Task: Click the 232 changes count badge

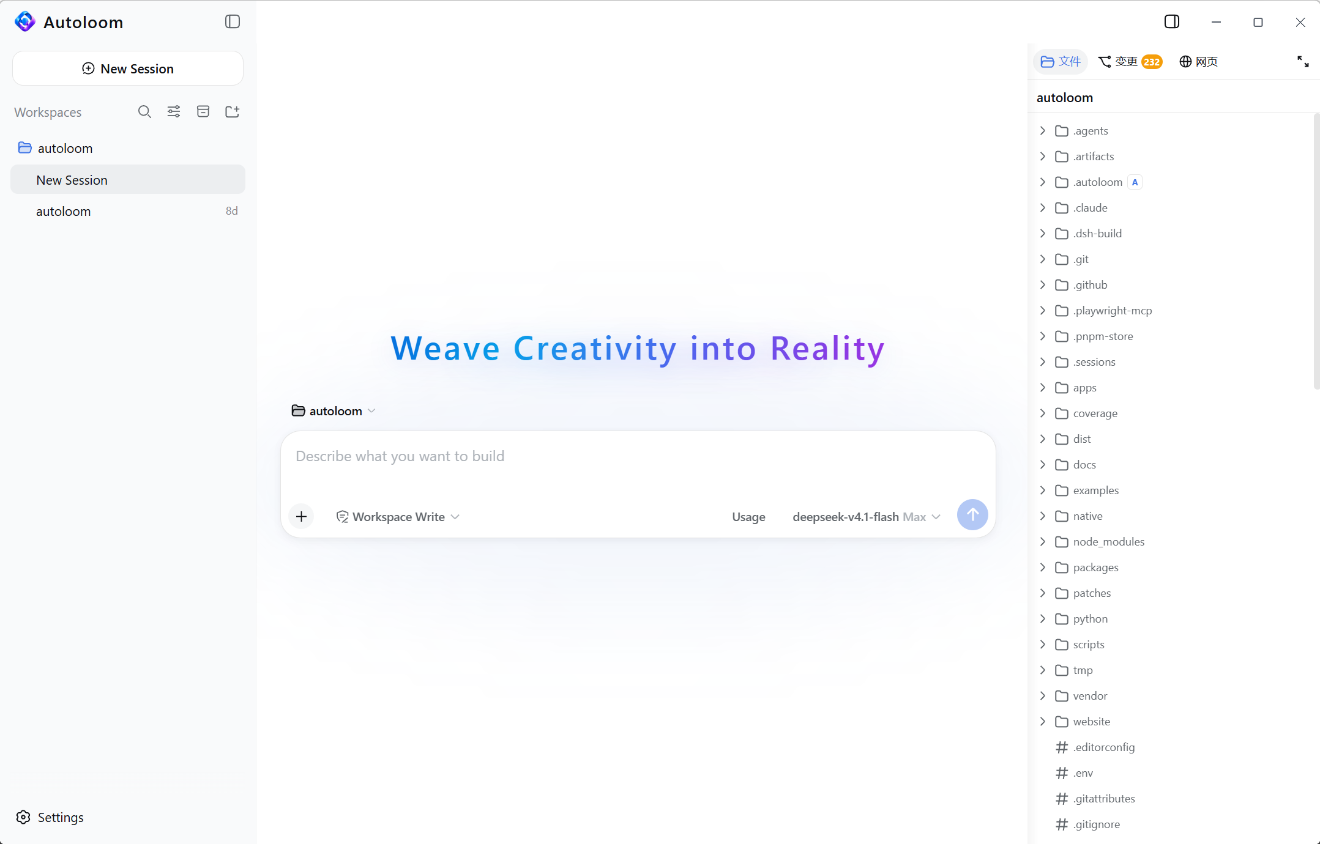Action: click(1151, 62)
